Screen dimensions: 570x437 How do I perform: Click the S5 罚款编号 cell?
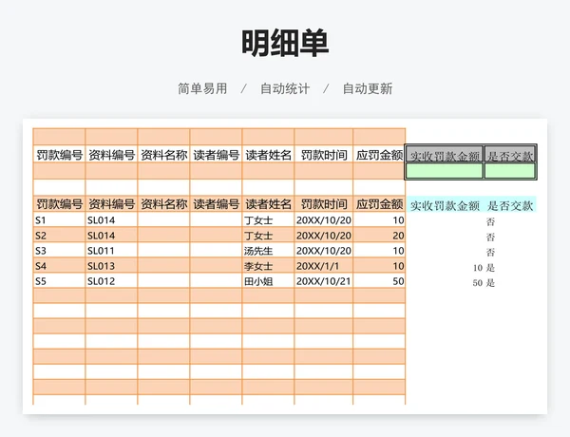coord(59,281)
